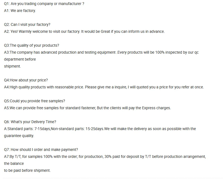
Task: Click the A2 'Warmly welcome' answer line
Action: [84, 31]
